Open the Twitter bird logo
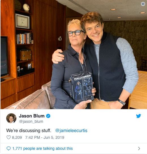Screen dimensions: 147x154 click(139, 116)
